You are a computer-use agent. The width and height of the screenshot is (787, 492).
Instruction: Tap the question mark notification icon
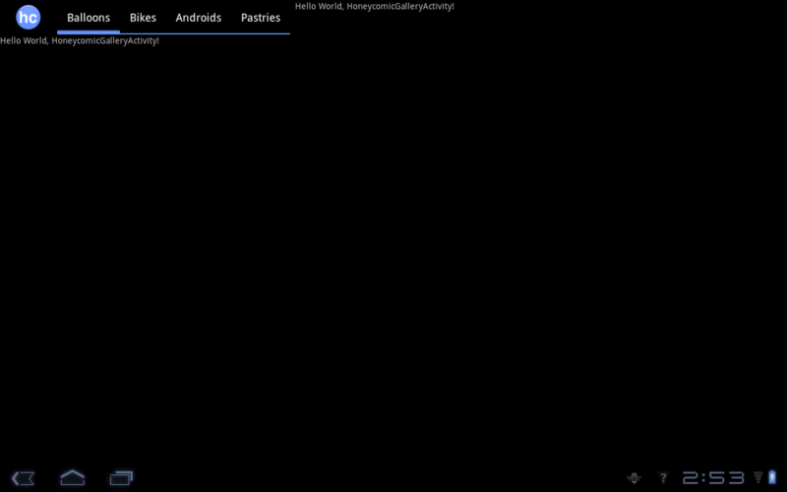[x=663, y=477]
